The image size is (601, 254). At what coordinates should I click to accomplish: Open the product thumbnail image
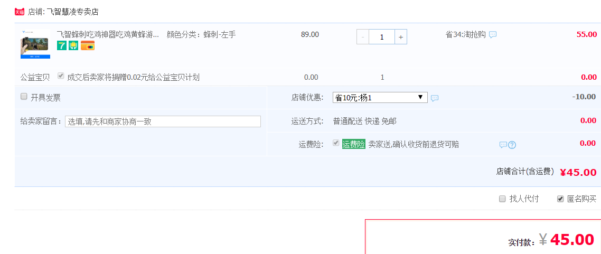point(35,44)
